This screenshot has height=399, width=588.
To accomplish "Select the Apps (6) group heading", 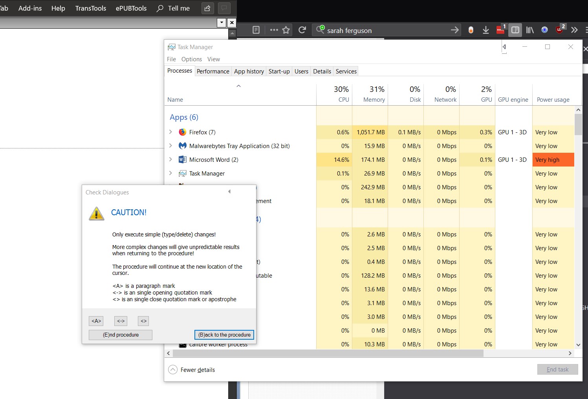I will (184, 117).
